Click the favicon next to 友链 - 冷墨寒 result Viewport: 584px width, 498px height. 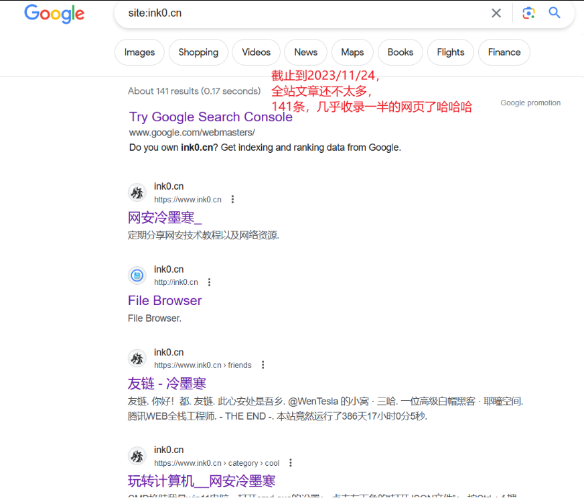137,359
